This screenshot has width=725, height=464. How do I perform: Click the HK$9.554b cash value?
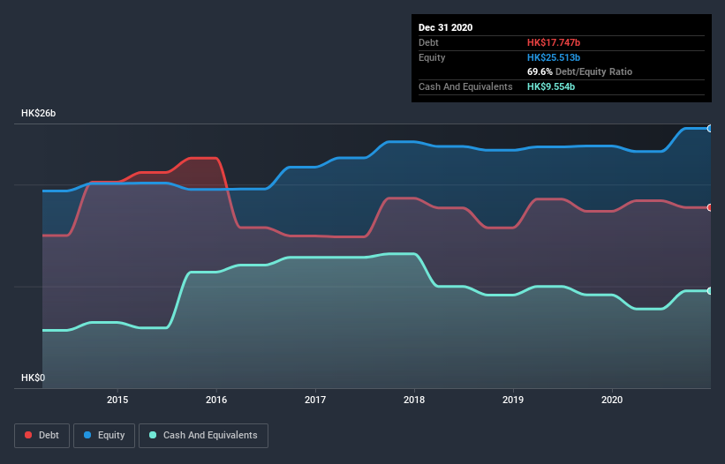pyautogui.click(x=551, y=86)
